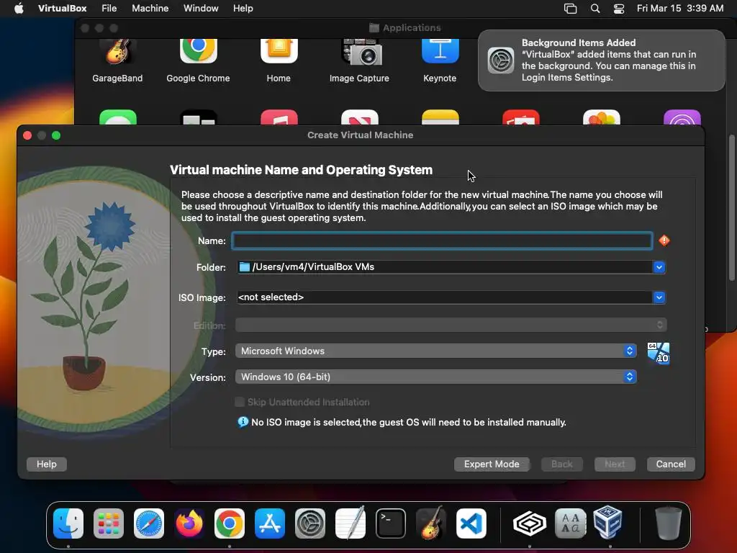Click the name error warning icon
This screenshot has height=553, width=737.
[x=664, y=240]
